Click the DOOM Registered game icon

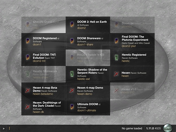[x=28, y=41]
